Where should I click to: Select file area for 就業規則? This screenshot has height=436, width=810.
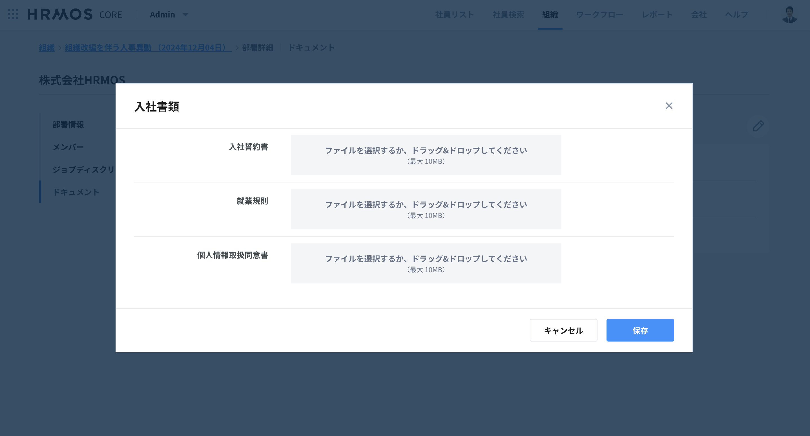[x=426, y=209]
